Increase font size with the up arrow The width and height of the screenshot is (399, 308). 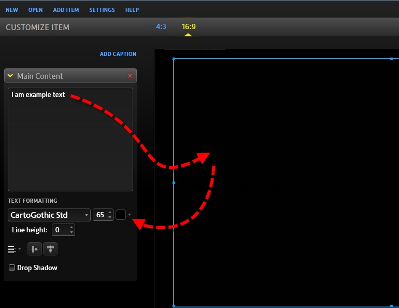coord(110,212)
